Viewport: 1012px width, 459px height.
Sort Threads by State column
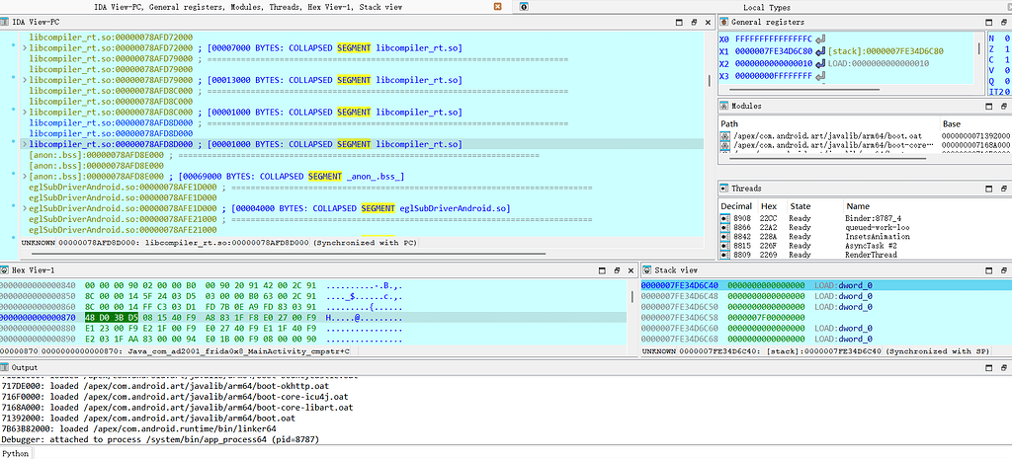[x=814, y=206]
